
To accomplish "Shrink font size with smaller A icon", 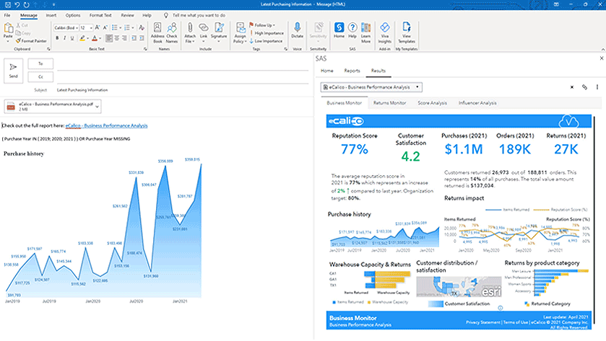I will pyautogui.click(x=105, y=28).
